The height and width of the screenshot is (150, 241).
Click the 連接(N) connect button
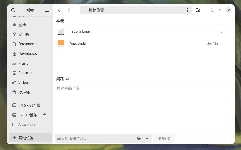pos(164,138)
